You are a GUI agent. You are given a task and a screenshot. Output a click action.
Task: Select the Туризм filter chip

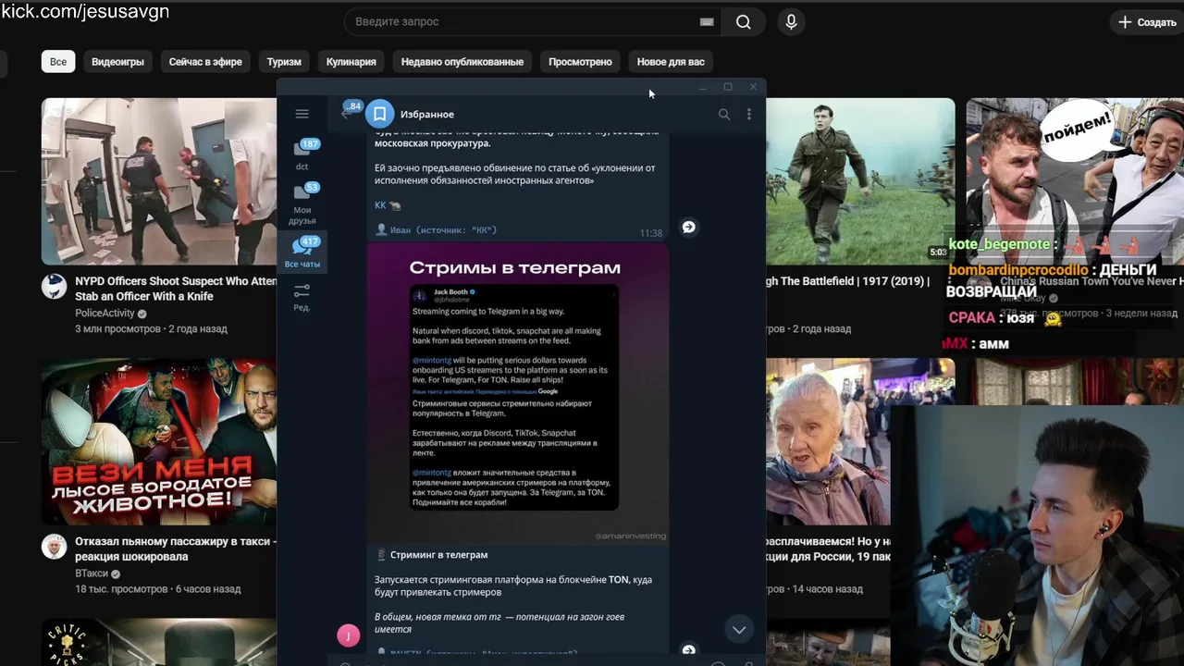(284, 62)
